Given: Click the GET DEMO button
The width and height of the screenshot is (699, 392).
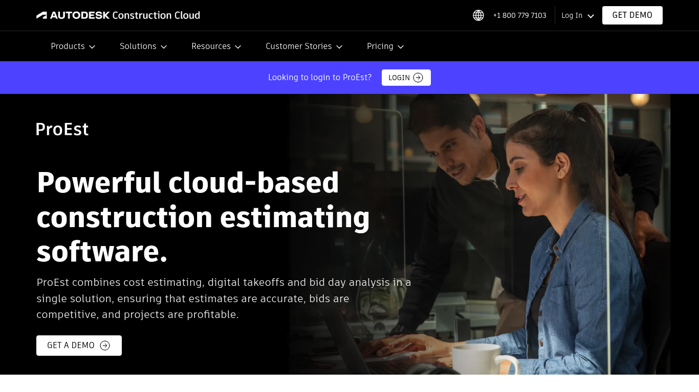Looking at the screenshot, I should [x=632, y=15].
